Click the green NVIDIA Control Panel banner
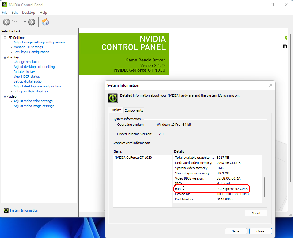 (x=124, y=54)
